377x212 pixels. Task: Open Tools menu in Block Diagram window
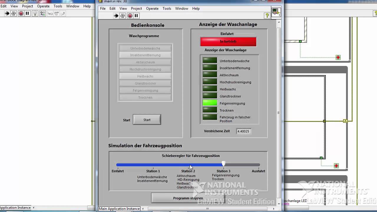58,6
